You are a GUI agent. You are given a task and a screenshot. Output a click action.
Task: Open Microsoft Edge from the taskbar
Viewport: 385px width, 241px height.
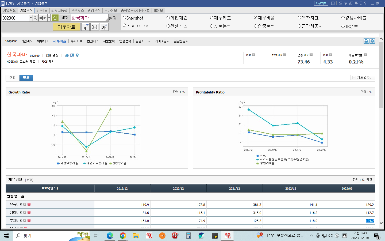point(110,236)
